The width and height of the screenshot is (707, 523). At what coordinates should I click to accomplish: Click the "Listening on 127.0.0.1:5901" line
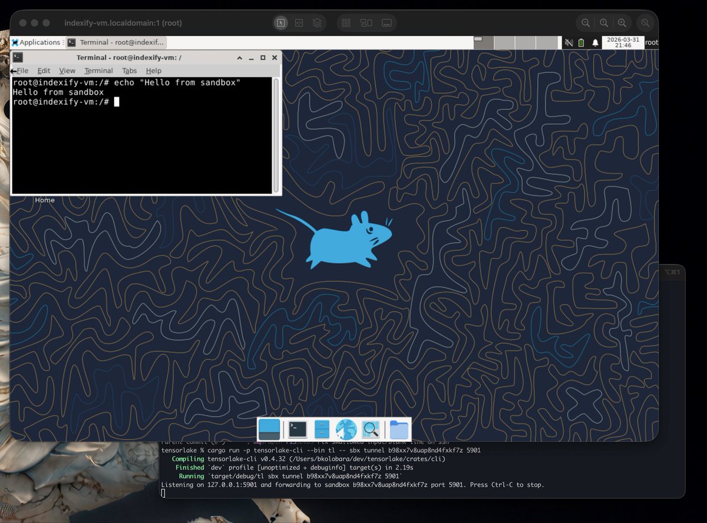point(352,485)
